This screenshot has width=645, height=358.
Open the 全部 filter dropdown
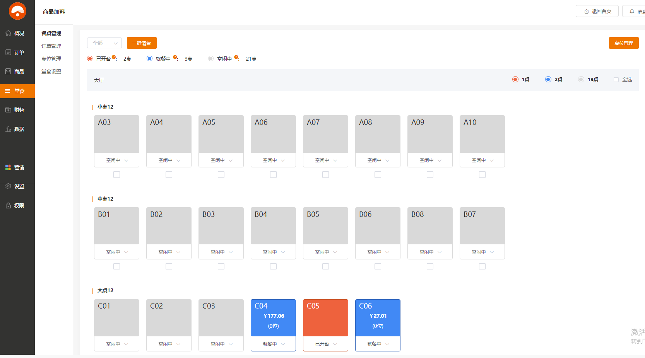pos(104,43)
